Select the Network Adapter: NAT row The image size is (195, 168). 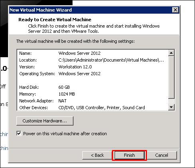92,101
